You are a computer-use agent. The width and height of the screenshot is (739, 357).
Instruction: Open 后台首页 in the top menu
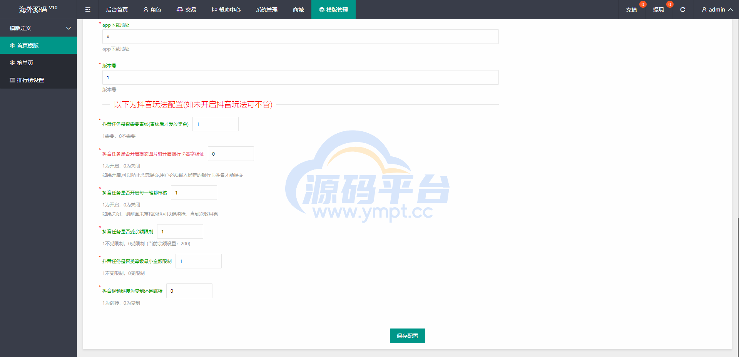(x=117, y=10)
